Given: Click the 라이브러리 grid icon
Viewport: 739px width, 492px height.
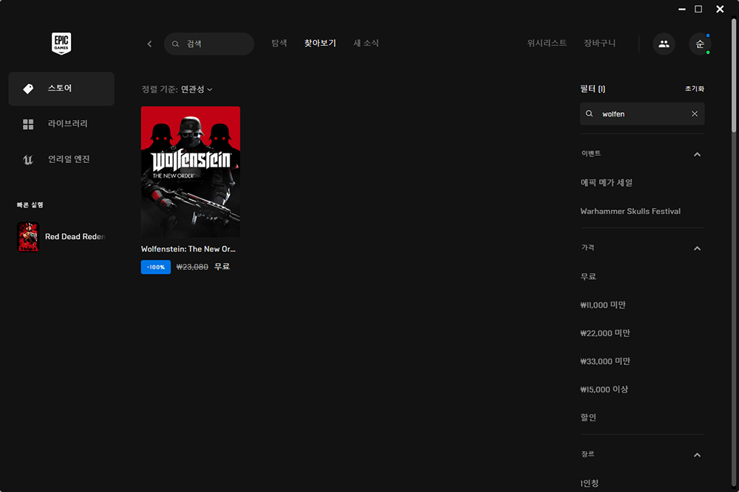Looking at the screenshot, I should coord(28,124).
